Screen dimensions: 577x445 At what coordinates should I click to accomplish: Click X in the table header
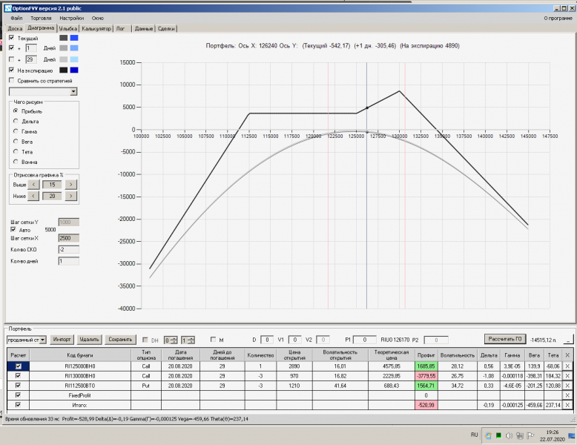click(x=567, y=355)
